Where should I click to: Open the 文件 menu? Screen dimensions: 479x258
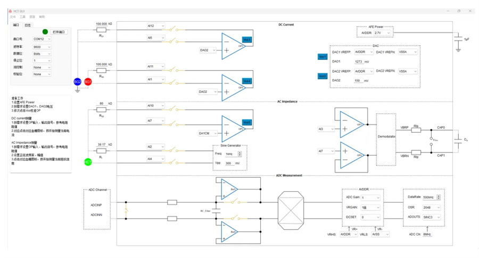[x=13, y=17]
